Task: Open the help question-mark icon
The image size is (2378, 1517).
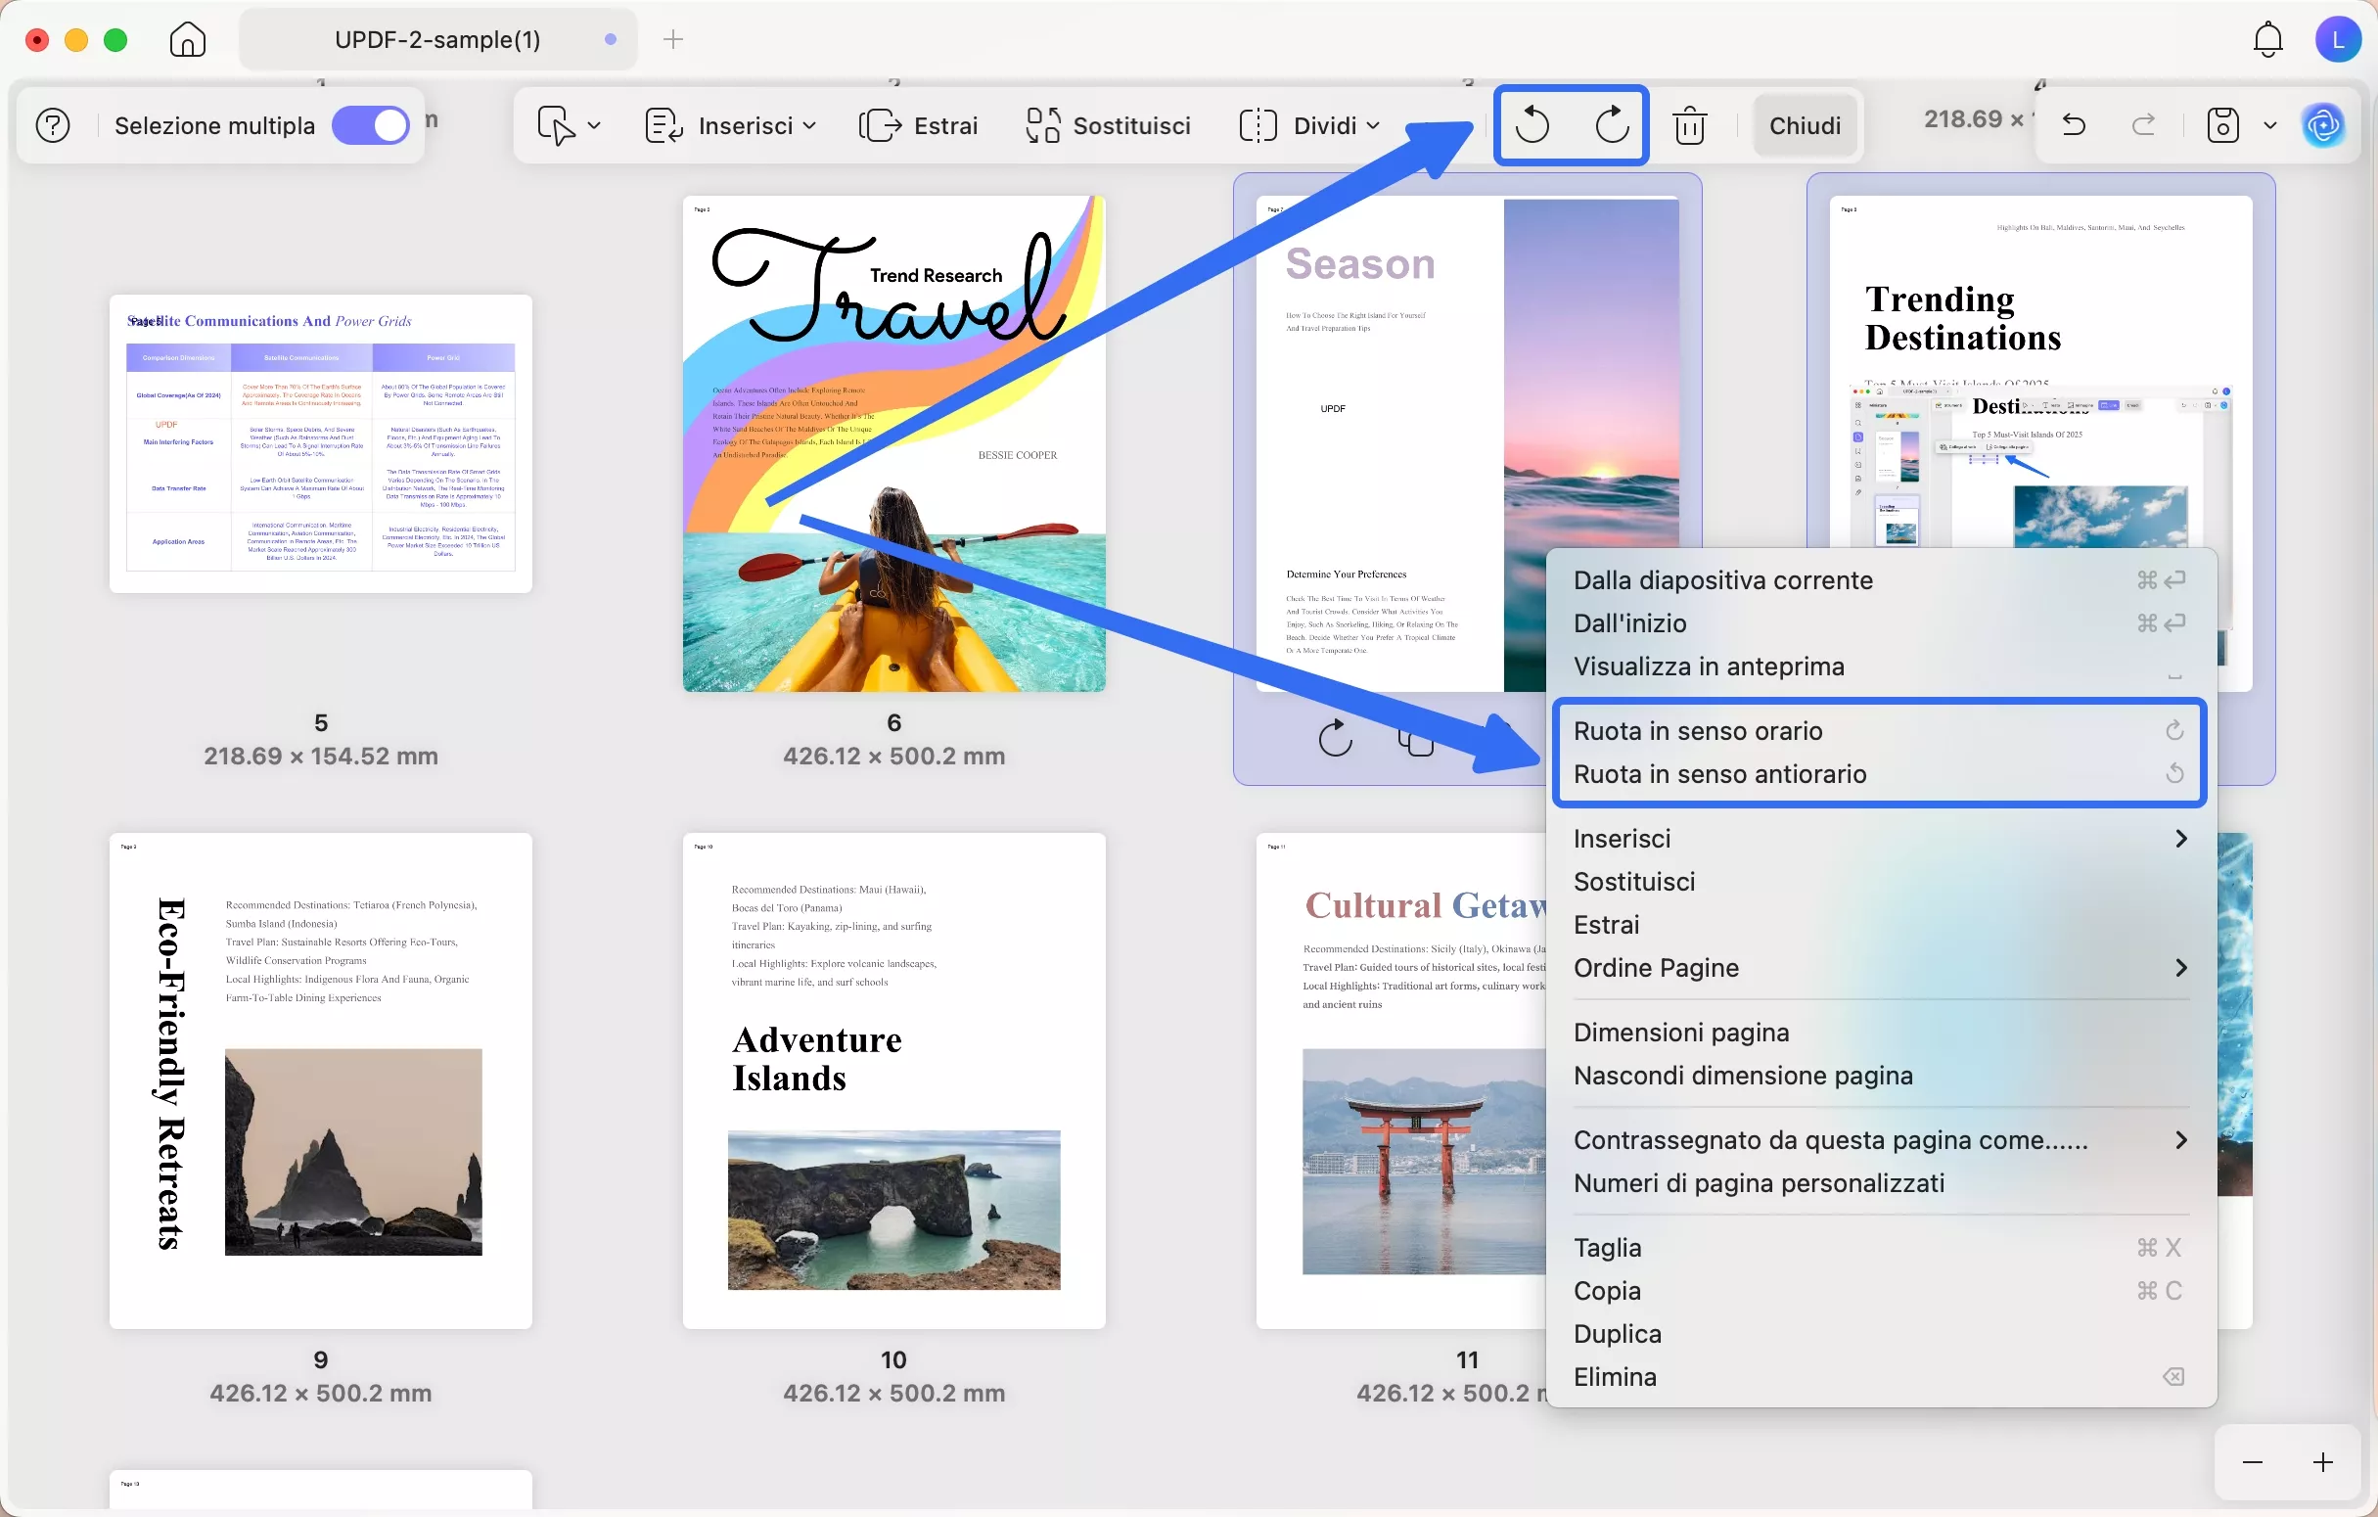Action: [52, 124]
